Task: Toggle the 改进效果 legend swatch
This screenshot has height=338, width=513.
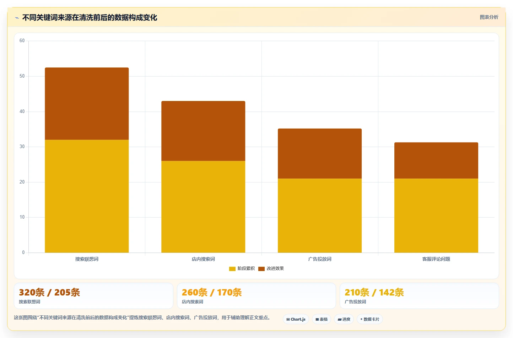Action: [x=261, y=269]
